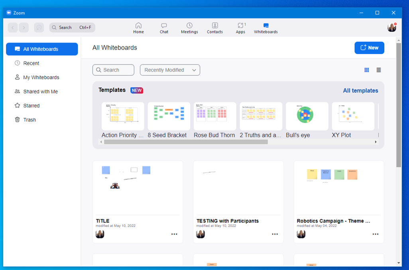Open more options for Robotics Campaign whiteboard

coord(376,234)
